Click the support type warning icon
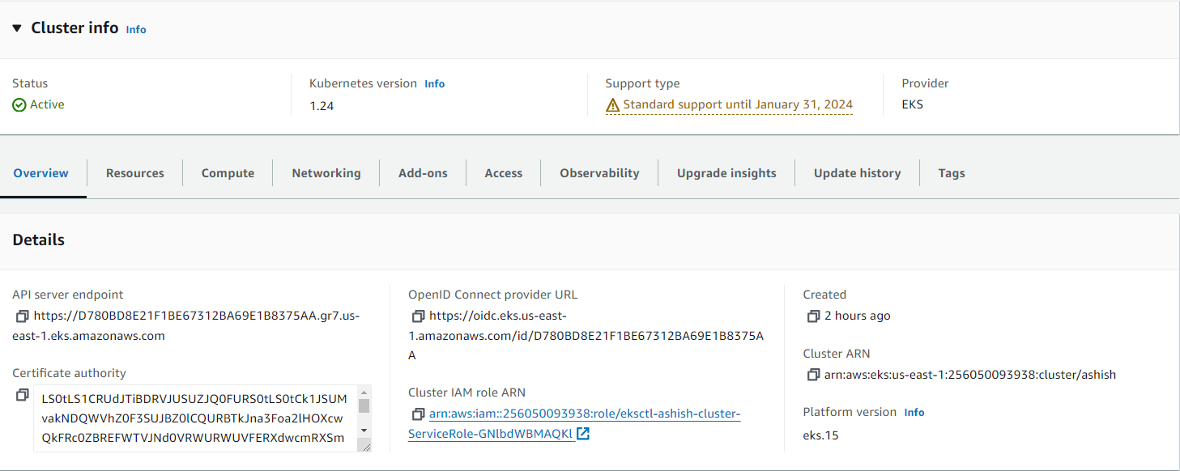 point(613,105)
